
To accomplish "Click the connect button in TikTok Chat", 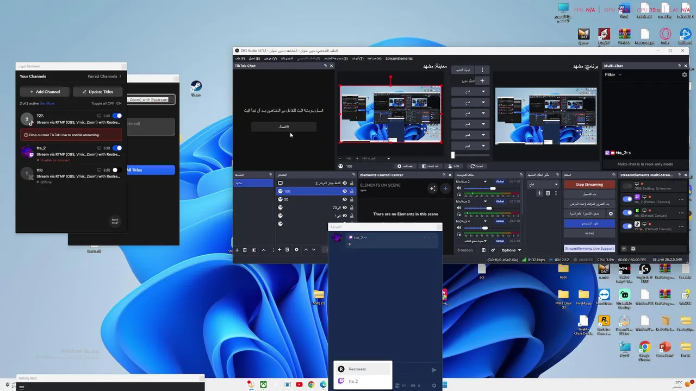I will pyautogui.click(x=284, y=127).
